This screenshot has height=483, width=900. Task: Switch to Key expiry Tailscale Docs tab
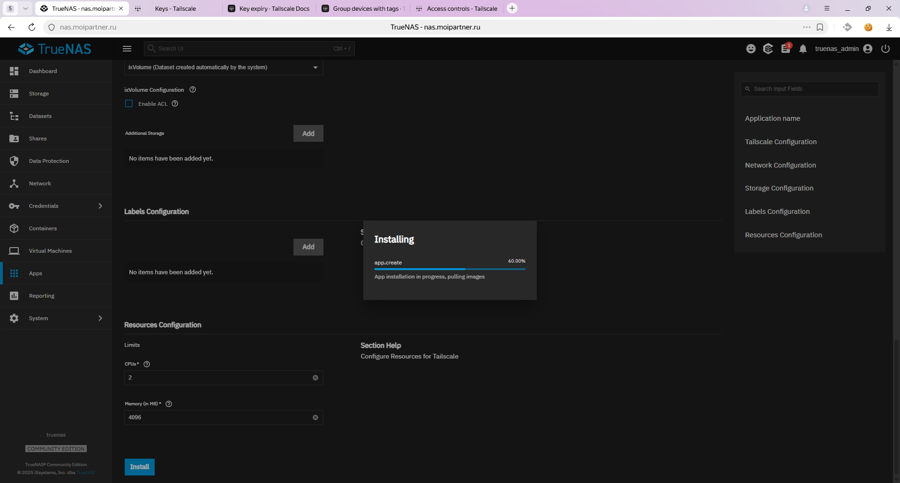(x=269, y=8)
